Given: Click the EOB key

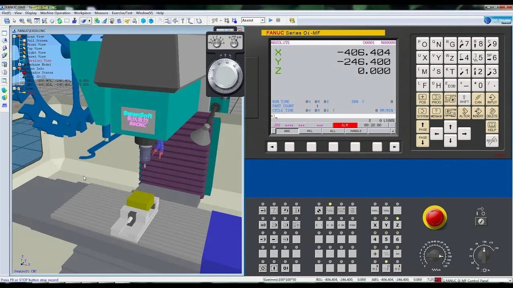Looking at the screenshot, I should point(450,85).
